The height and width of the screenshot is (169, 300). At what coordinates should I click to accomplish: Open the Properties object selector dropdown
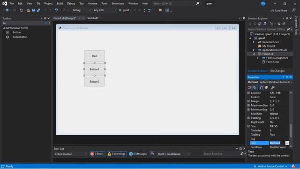[x=292, y=82]
